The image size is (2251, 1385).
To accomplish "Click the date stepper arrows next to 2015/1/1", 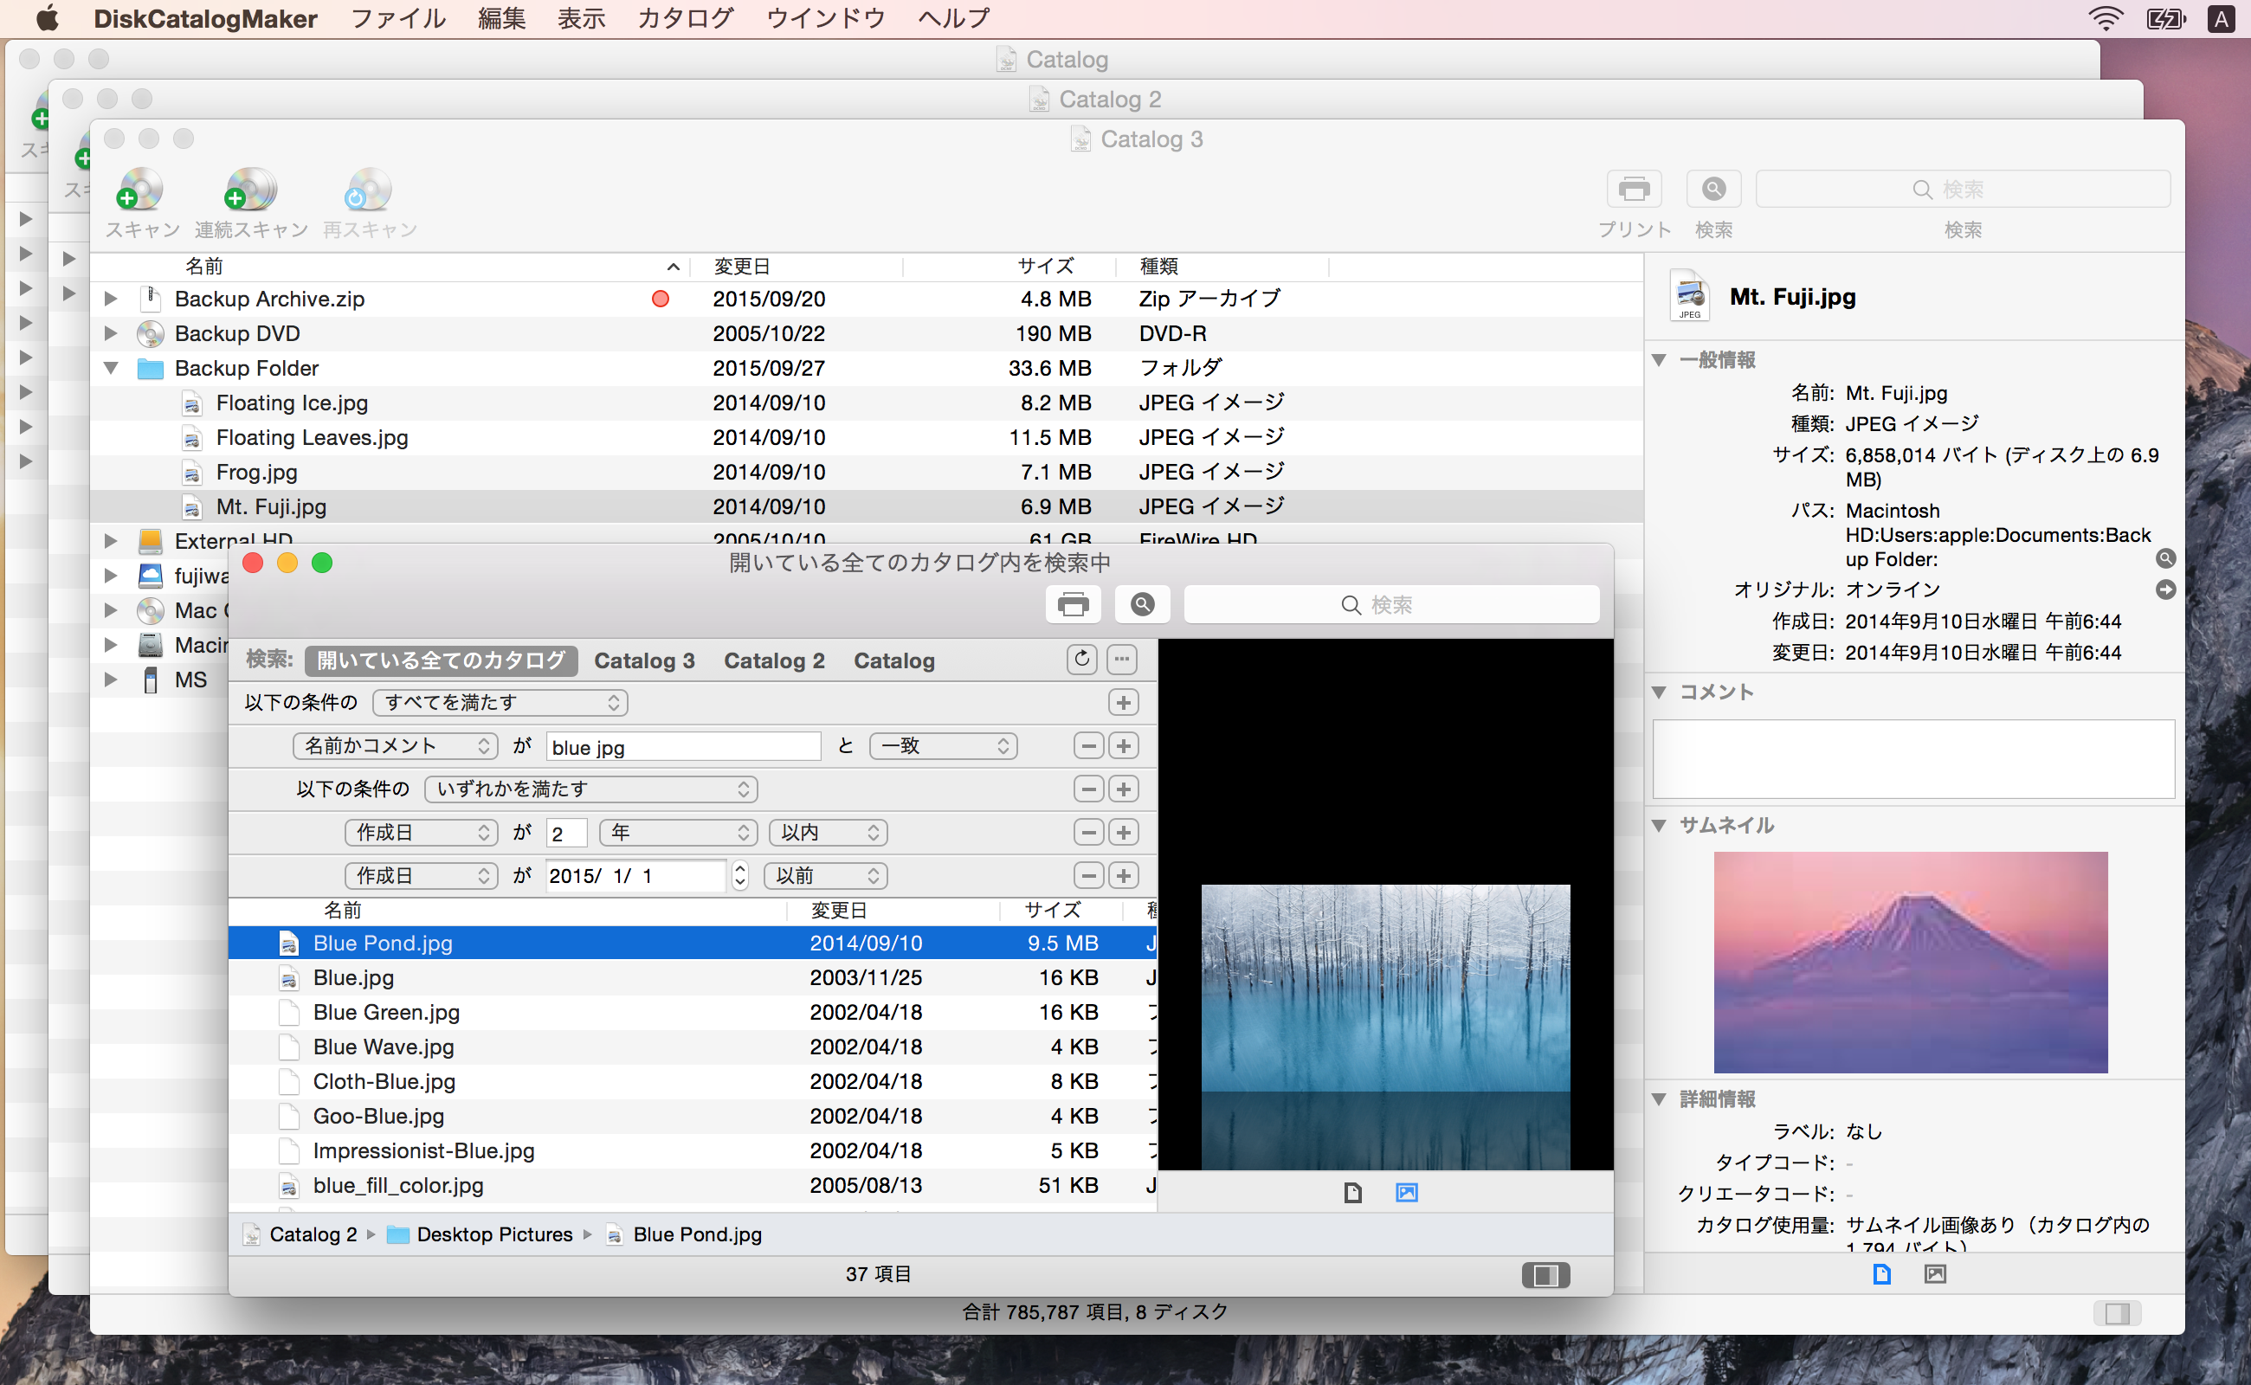I will [739, 876].
